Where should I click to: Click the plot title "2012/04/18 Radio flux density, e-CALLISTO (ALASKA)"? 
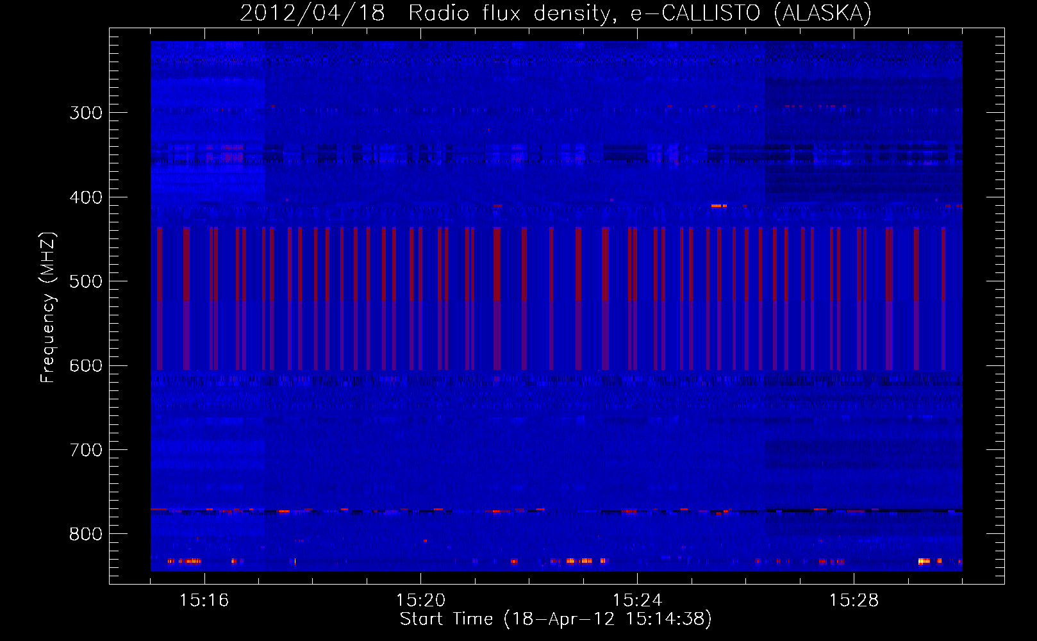[x=556, y=13]
